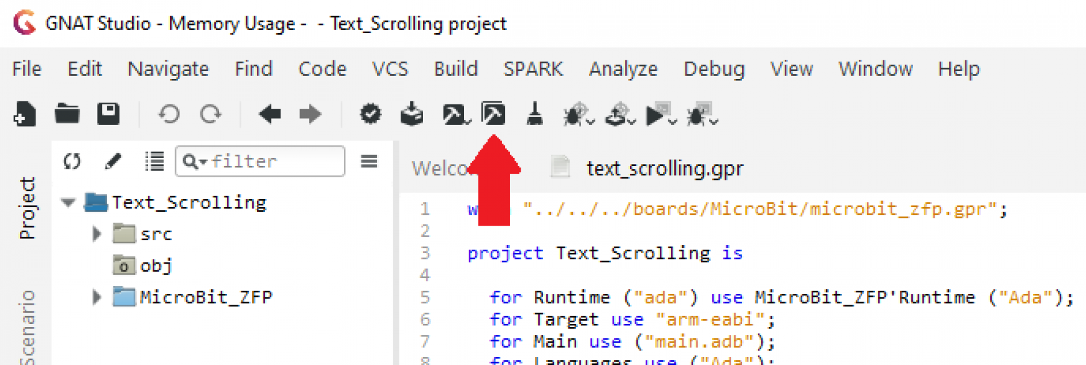
Task: Go to previous location arrow
Action: click(270, 113)
